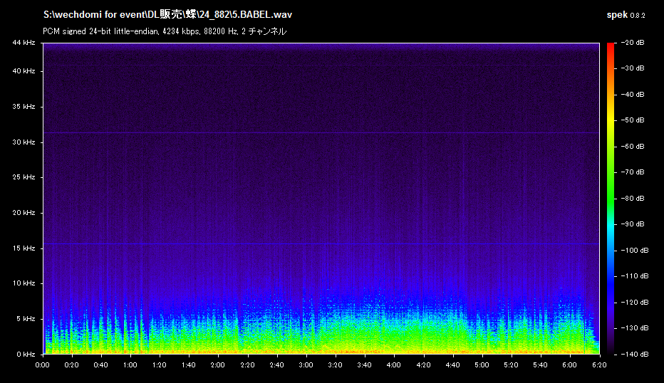The image size is (664, 383).
Task: Click the 30 kHz frequency axis label
Action: (24, 142)
